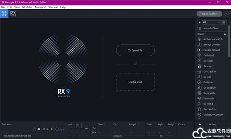
Task: Click the icon right of Repair Assistant
Action: (227, 14)
